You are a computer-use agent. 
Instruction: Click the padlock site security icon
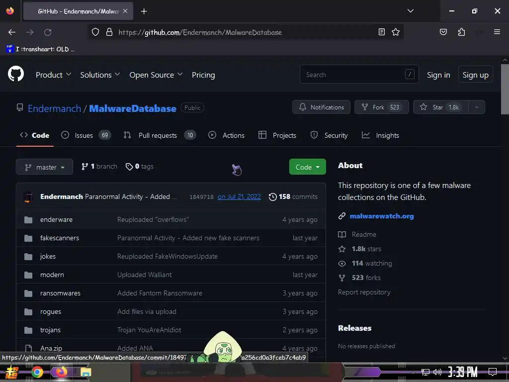tap(109, 32)
